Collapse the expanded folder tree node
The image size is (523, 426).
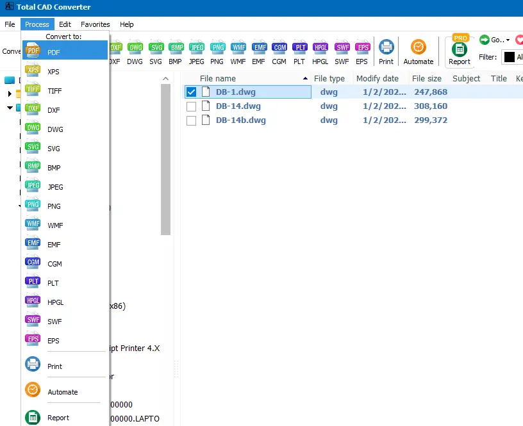10,108
